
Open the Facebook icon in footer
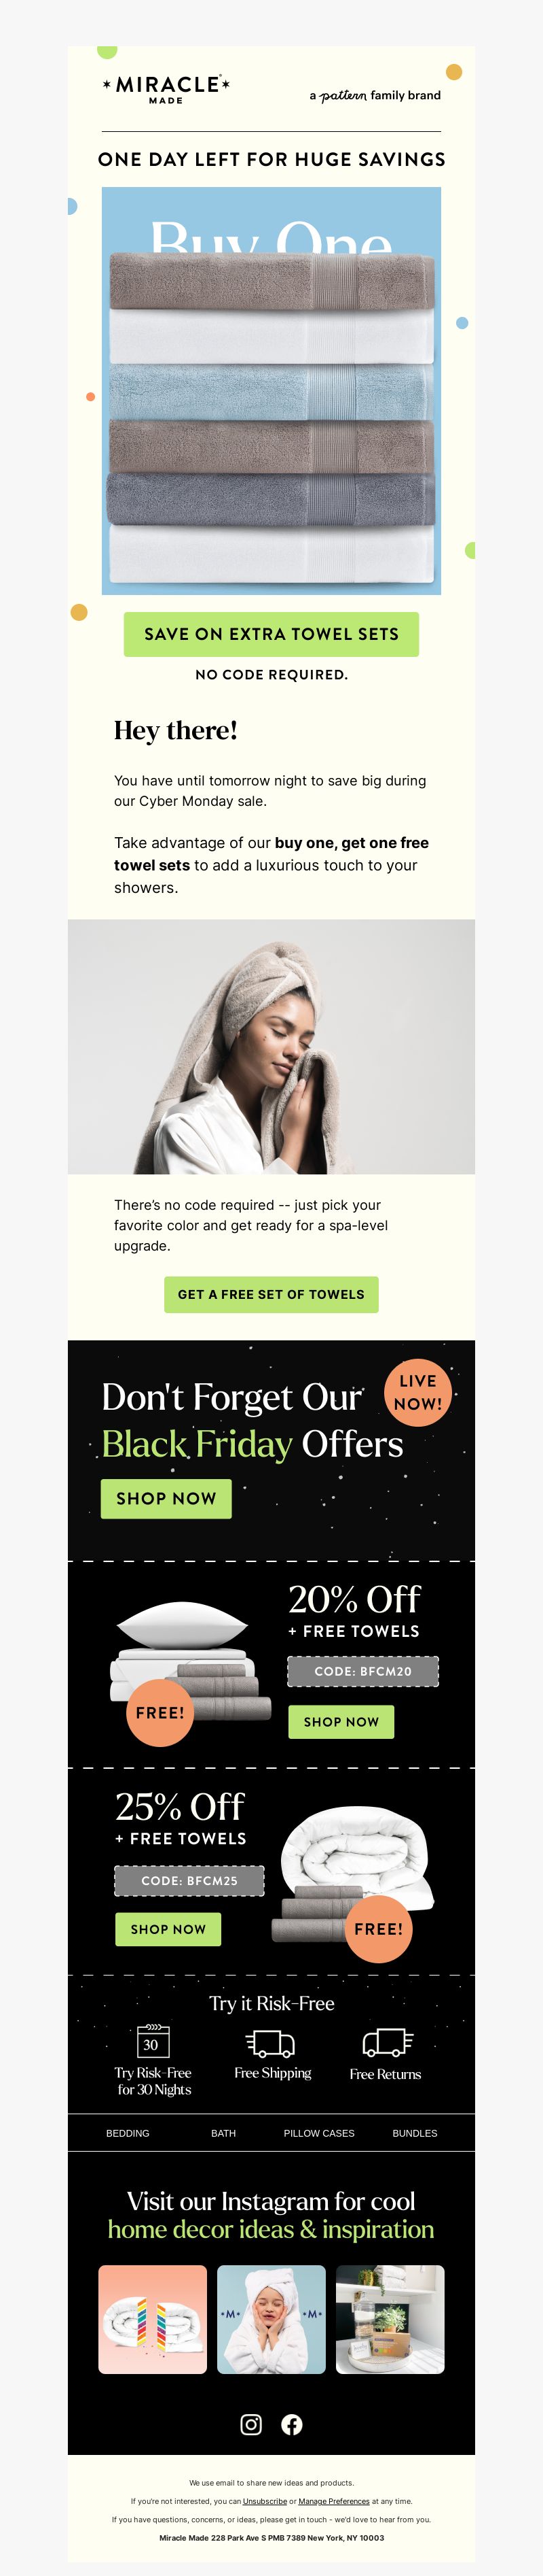(x=291, y=2424)
